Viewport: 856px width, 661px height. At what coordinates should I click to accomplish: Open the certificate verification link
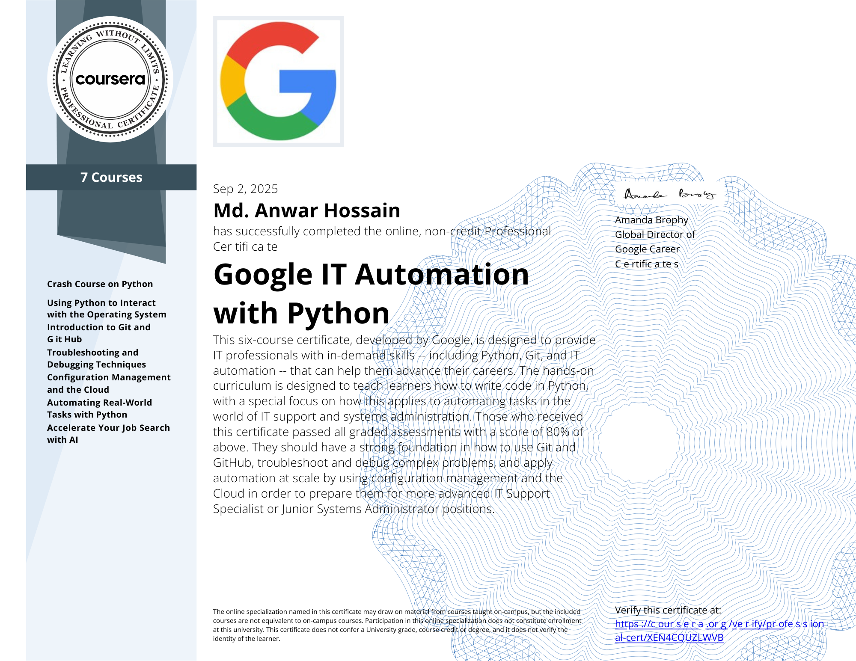[x=719, y=630]
